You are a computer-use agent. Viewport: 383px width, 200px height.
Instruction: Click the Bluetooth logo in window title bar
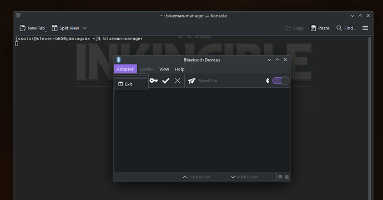(x=118, y=59)
